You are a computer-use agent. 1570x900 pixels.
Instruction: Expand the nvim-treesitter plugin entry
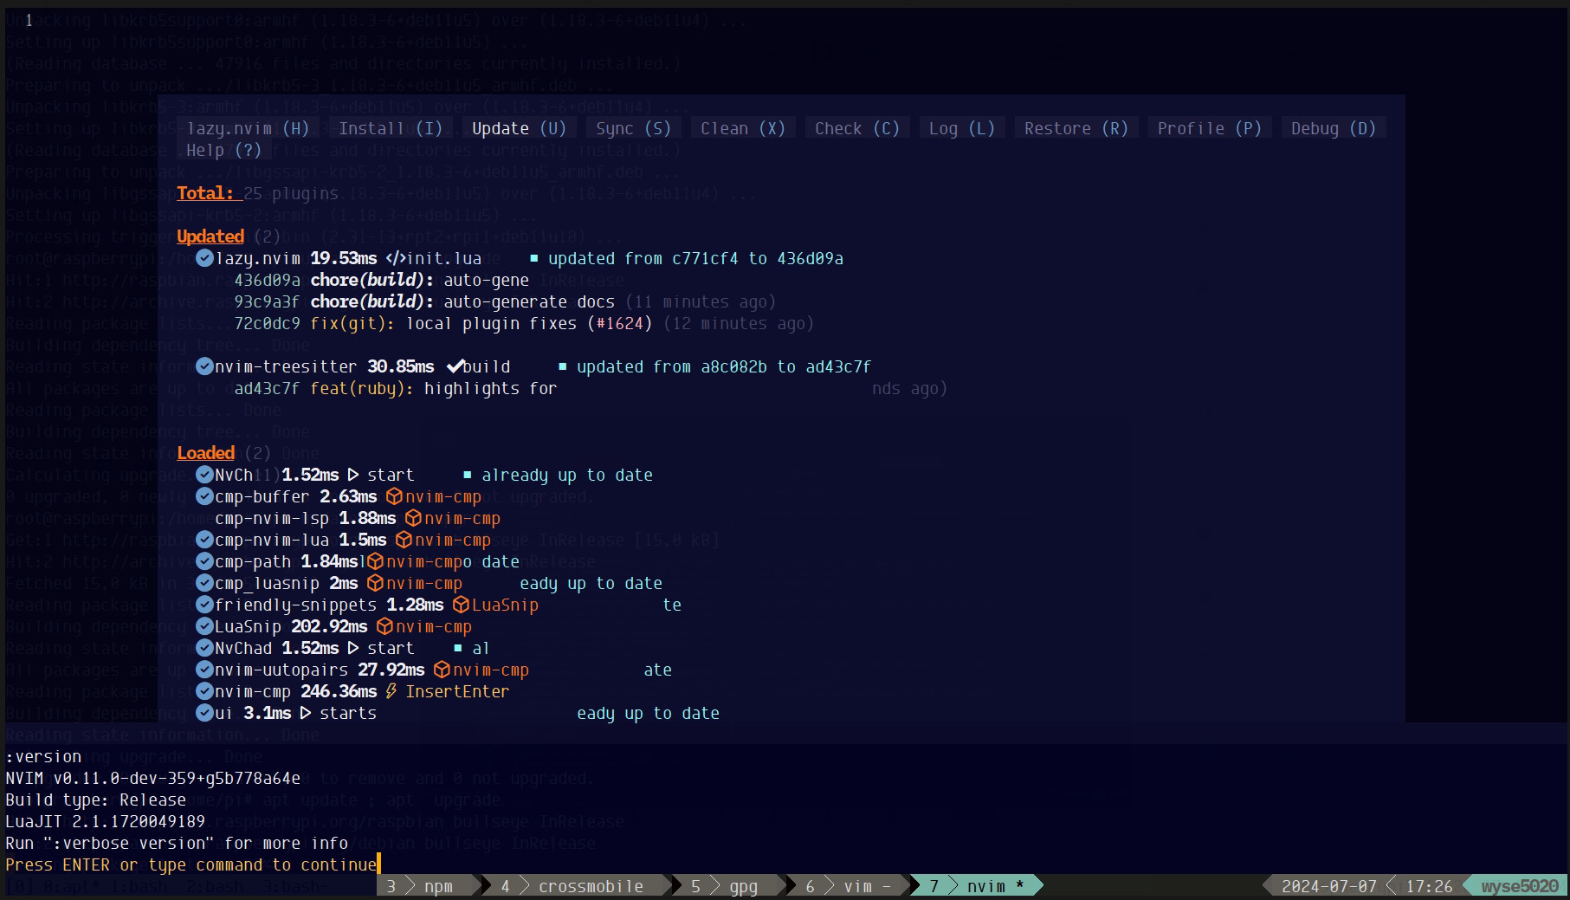(287, 366)
